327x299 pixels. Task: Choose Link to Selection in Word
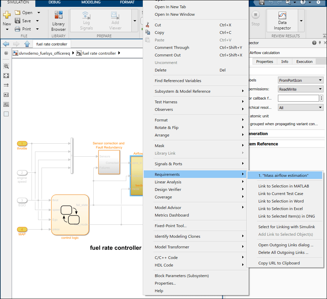(281, 201)
